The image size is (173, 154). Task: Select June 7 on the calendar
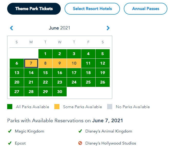(x=31, y=63)
